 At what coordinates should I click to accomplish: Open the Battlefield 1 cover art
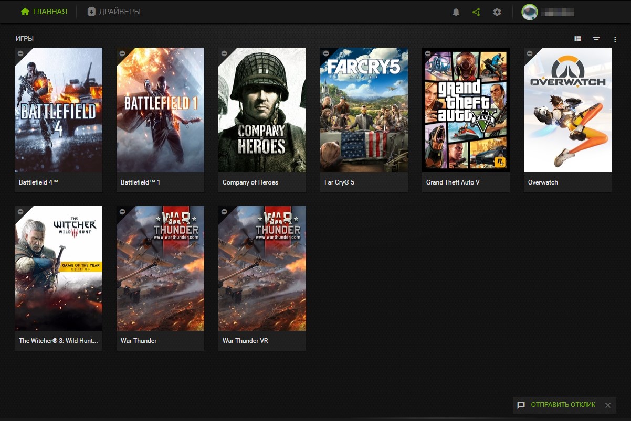pyautogui.click(x=160, y=110)
